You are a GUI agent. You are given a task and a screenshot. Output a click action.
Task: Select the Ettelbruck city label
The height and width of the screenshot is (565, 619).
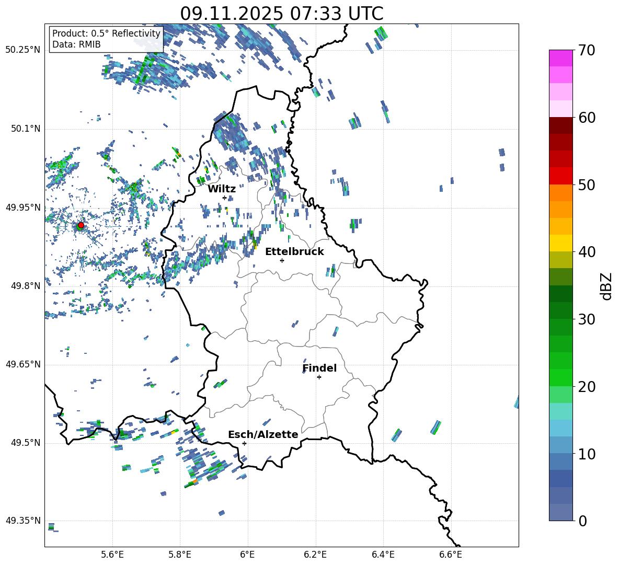pyautogui.click(x=294, y=252)
